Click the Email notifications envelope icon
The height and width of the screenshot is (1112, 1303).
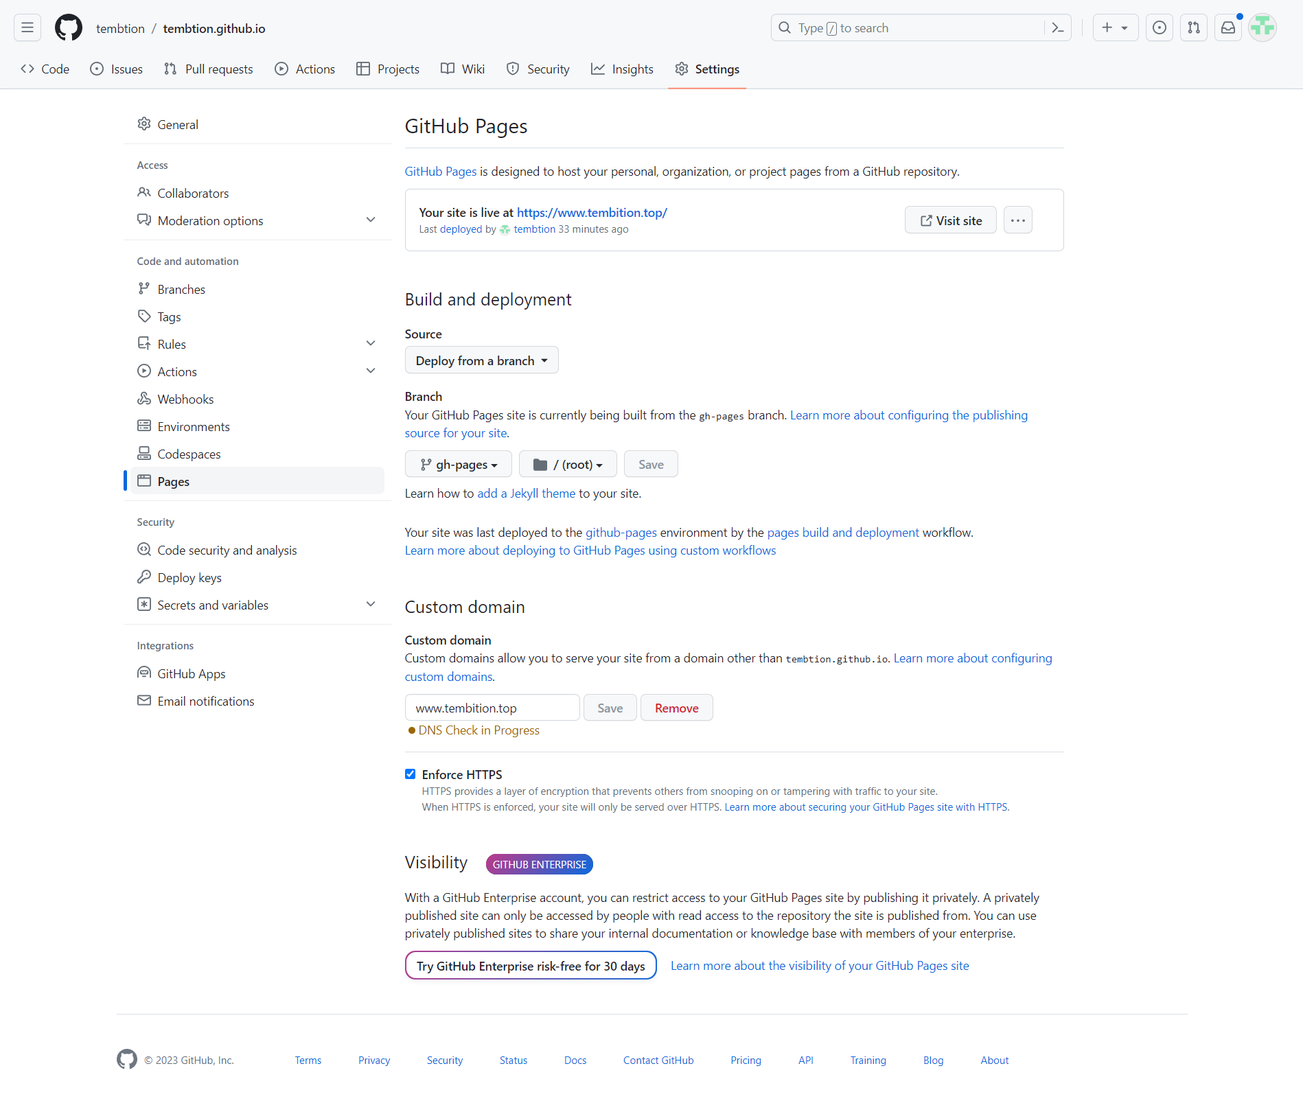[144, 701]
